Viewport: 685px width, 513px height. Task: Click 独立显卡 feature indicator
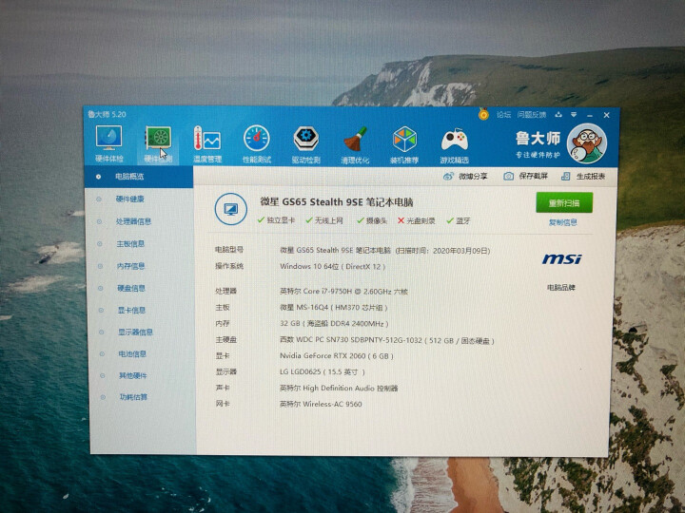pyautogui.click(x=276, y=220)
